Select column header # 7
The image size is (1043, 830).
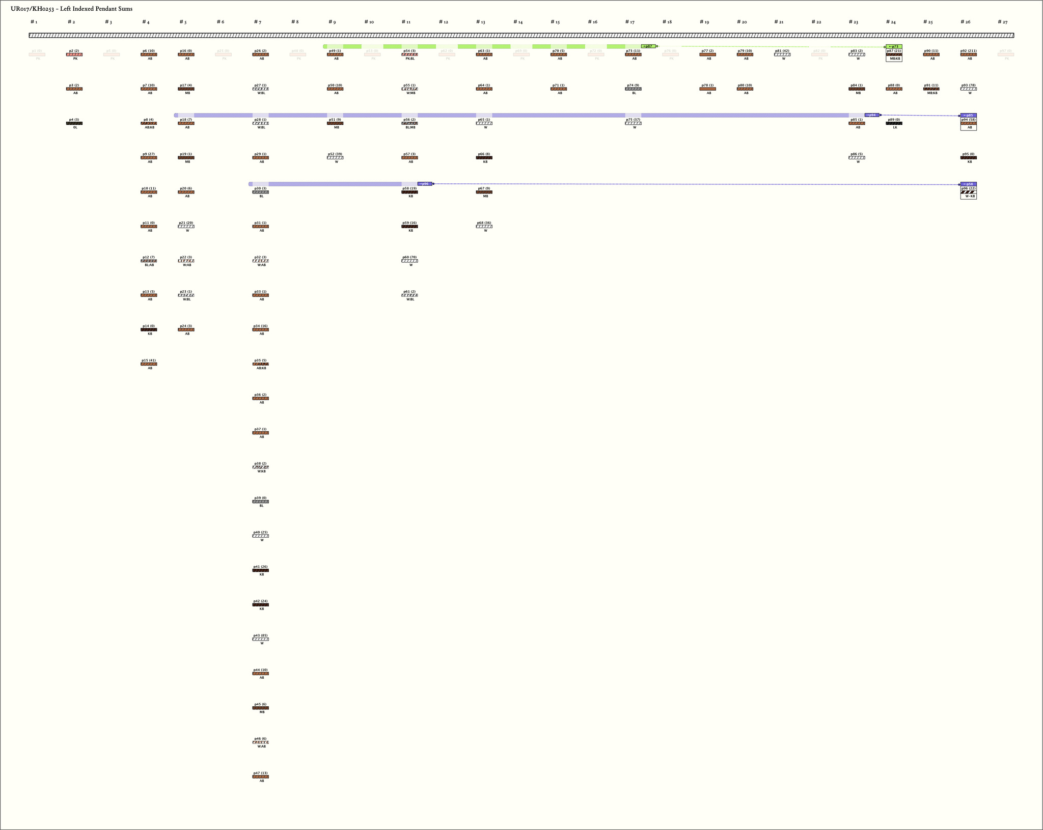click(x=258, y=22)
